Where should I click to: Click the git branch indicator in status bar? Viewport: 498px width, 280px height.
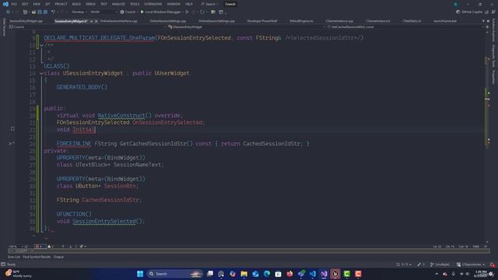[x=440, y=264]
